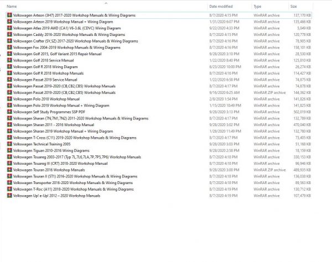The height and width of the screenshot is (262, 332).
Task: Click the size value 330,153 KB
Action: [302, 157]
